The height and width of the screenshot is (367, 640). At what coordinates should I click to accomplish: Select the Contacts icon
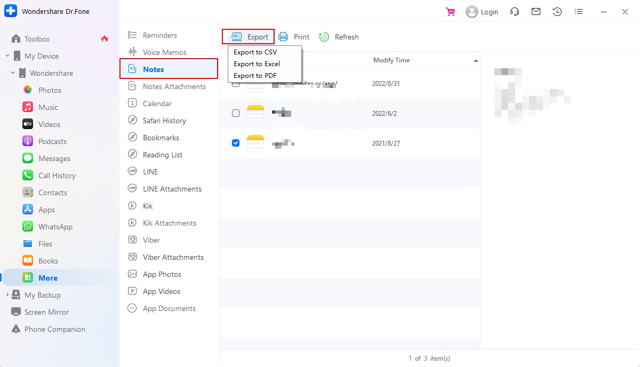point(28,193)
